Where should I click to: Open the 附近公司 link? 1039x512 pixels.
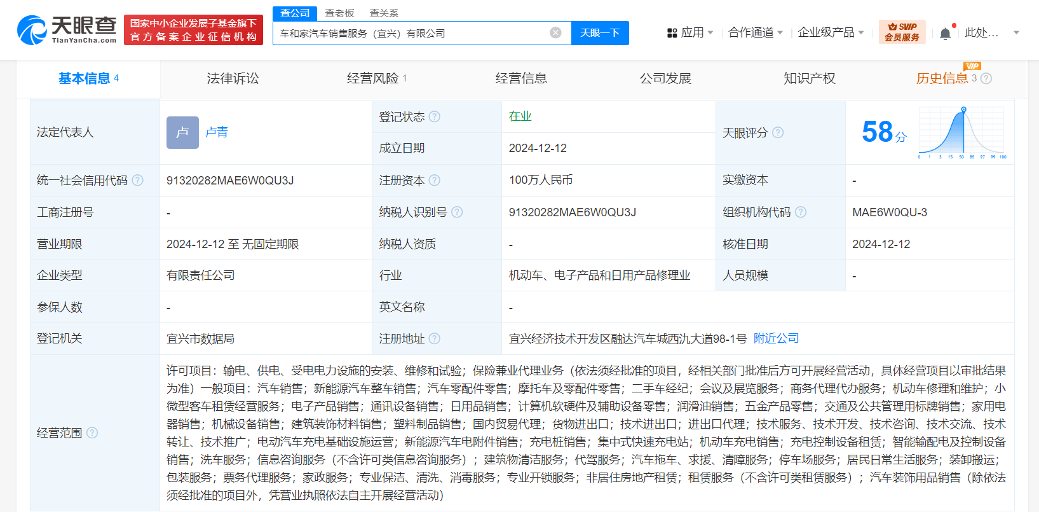click(776, 338)
